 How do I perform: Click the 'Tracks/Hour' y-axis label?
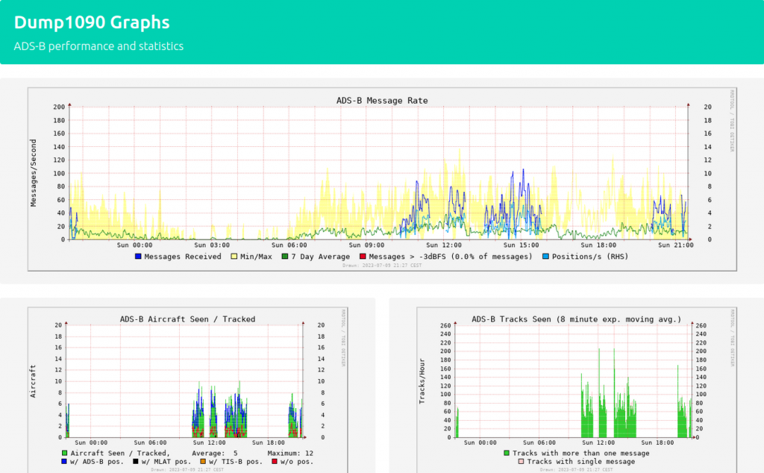click(x=422, y=381)
